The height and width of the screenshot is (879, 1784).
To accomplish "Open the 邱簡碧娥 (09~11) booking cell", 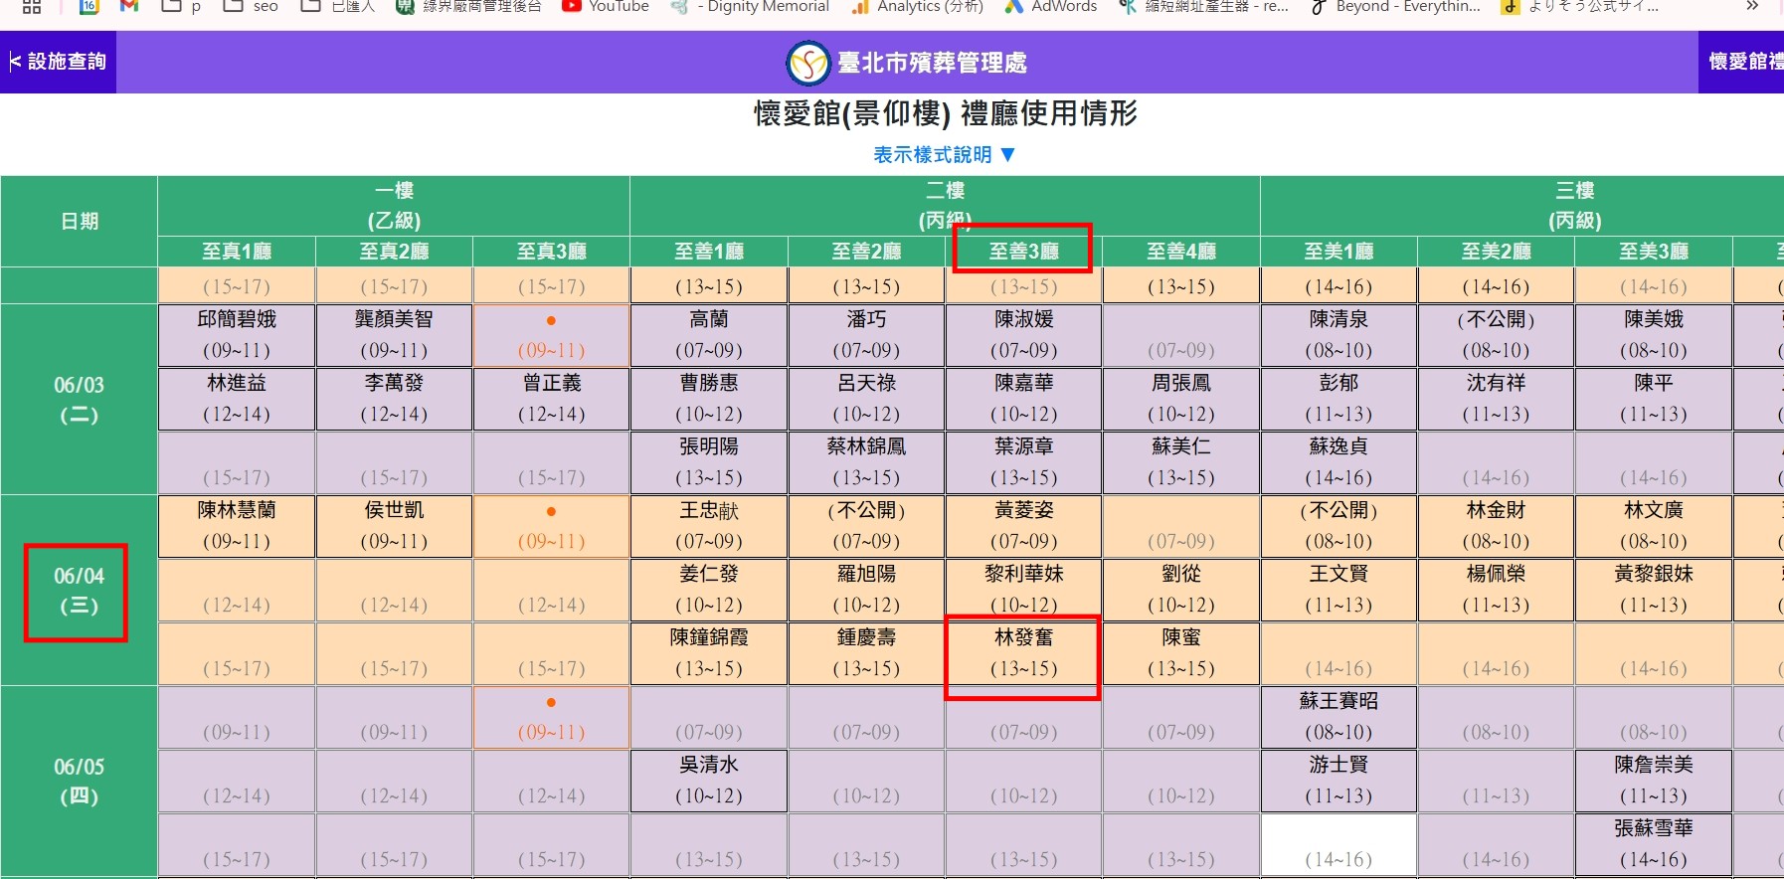I will point(237,335).
